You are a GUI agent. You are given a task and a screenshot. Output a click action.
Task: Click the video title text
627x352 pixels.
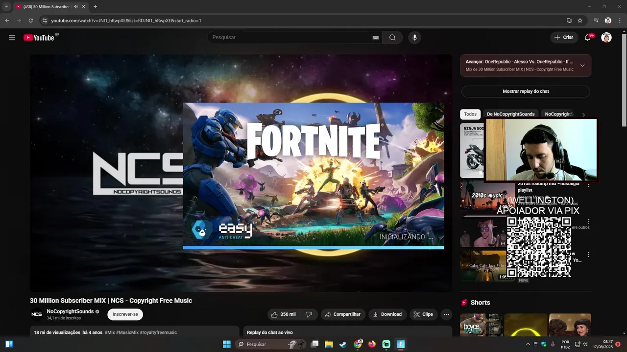click(111, 301)
